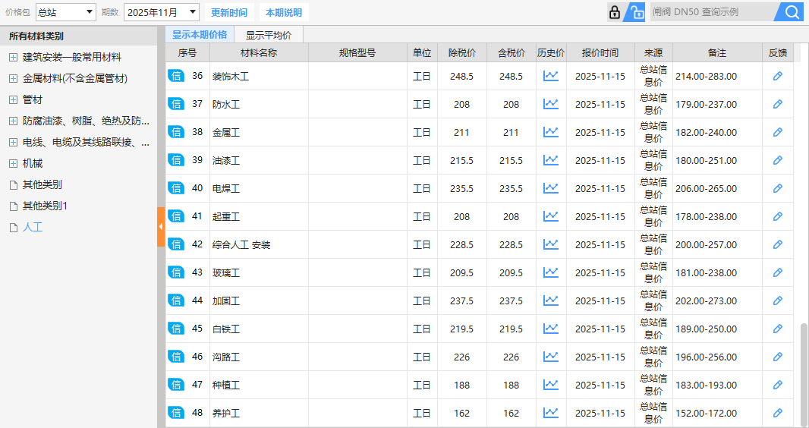Viewport: 809px width, 428px height.
Task: Sort by 除税价 column header
Action: pos(461,52)
